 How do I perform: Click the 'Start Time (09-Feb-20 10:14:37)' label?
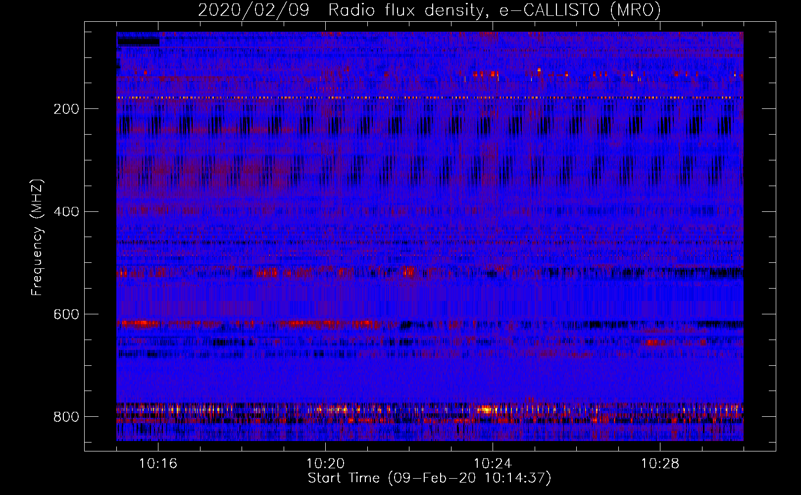pos(429,478)
